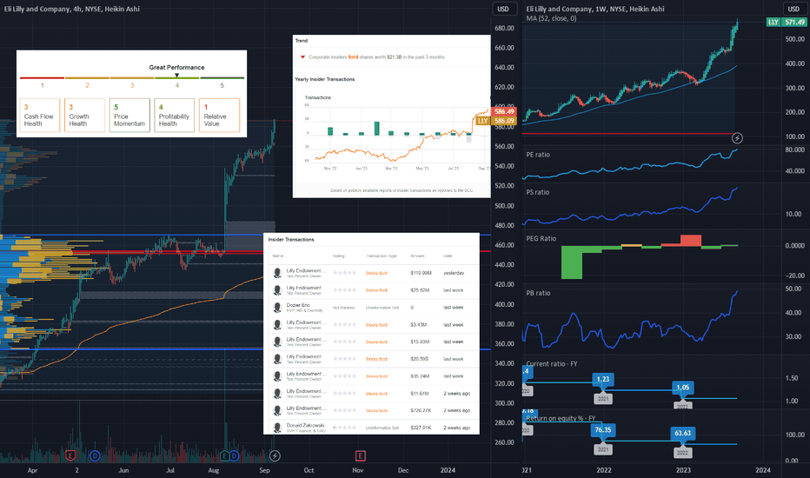Click the black pointer on Great Performance scale

click(x=176, y=76)
